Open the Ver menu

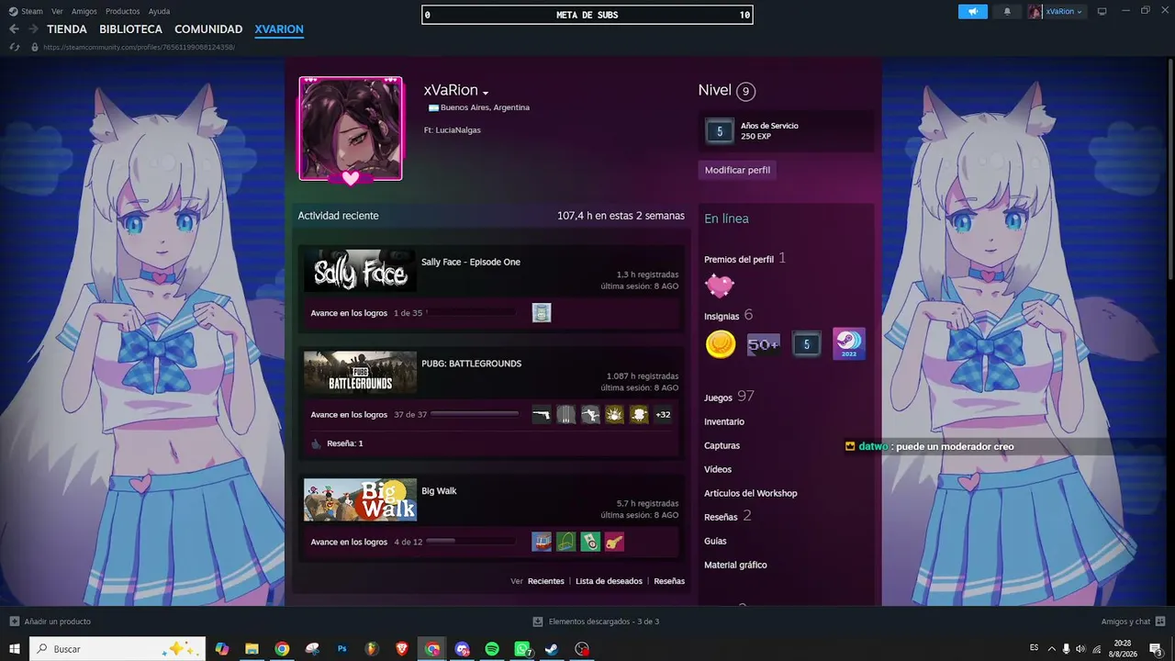pos(57,11)
